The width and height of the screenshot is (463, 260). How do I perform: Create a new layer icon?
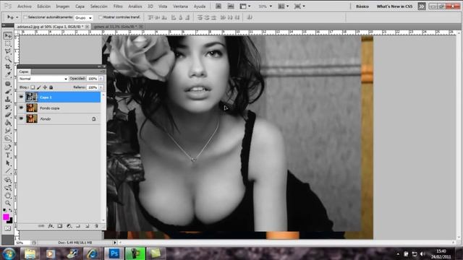[x=88, y=226]
